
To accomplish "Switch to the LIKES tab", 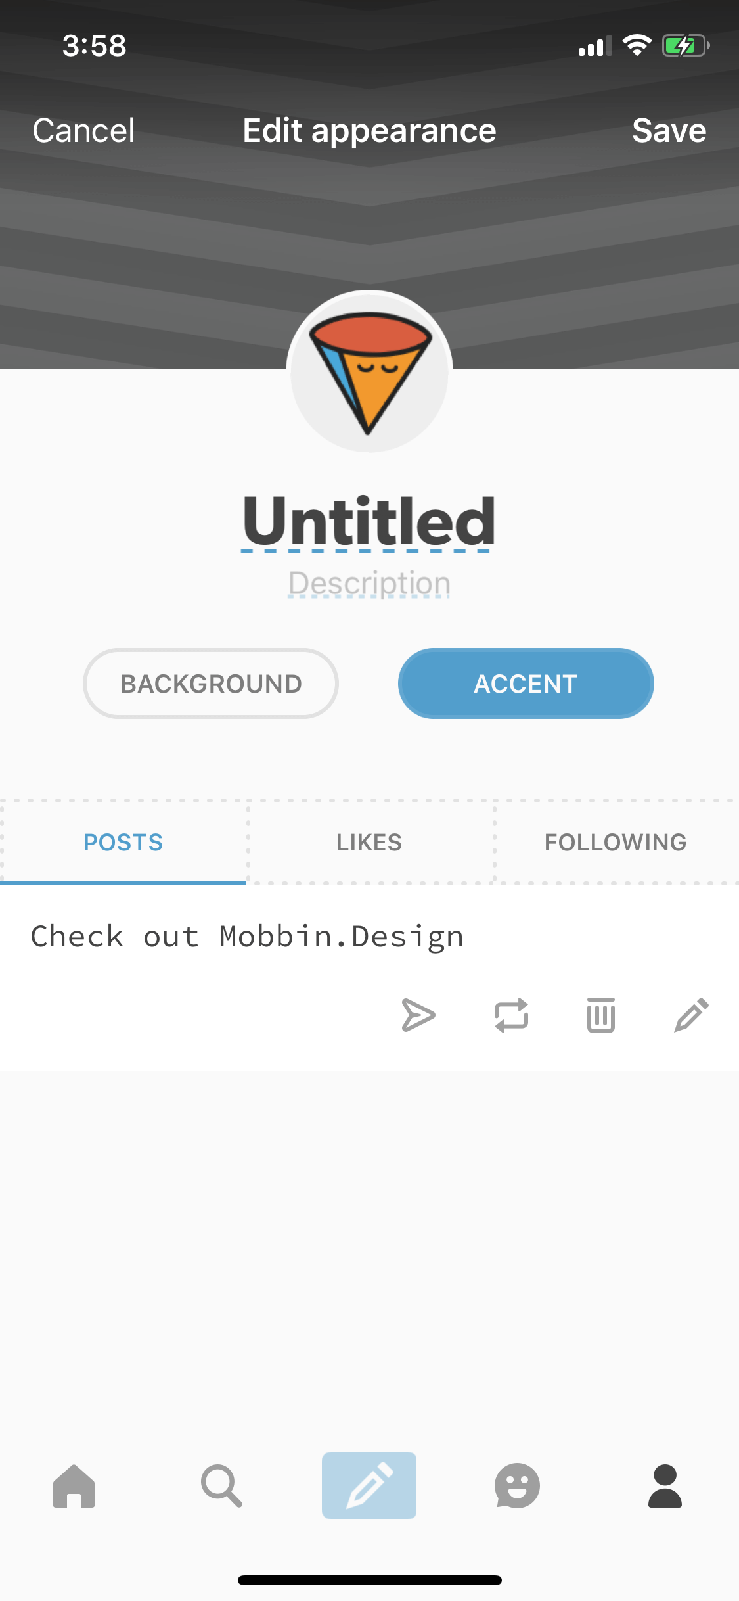I will [x=369, y=843].
